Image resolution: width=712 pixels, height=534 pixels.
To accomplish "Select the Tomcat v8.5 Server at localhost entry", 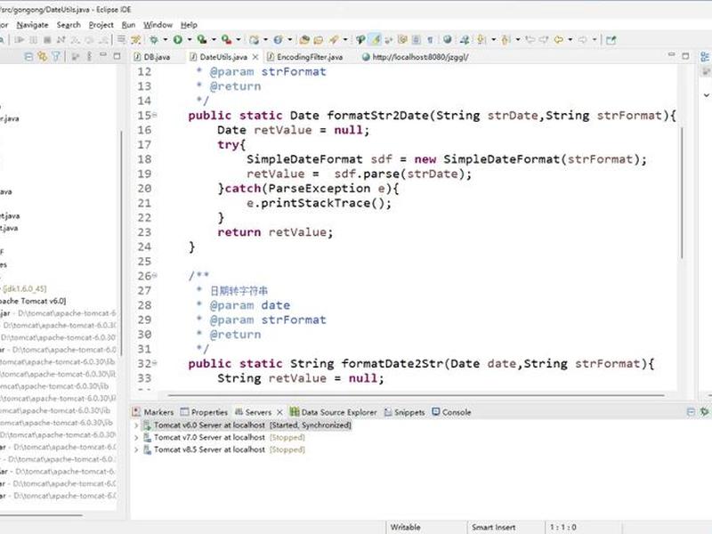I will [x=224, y=449].
